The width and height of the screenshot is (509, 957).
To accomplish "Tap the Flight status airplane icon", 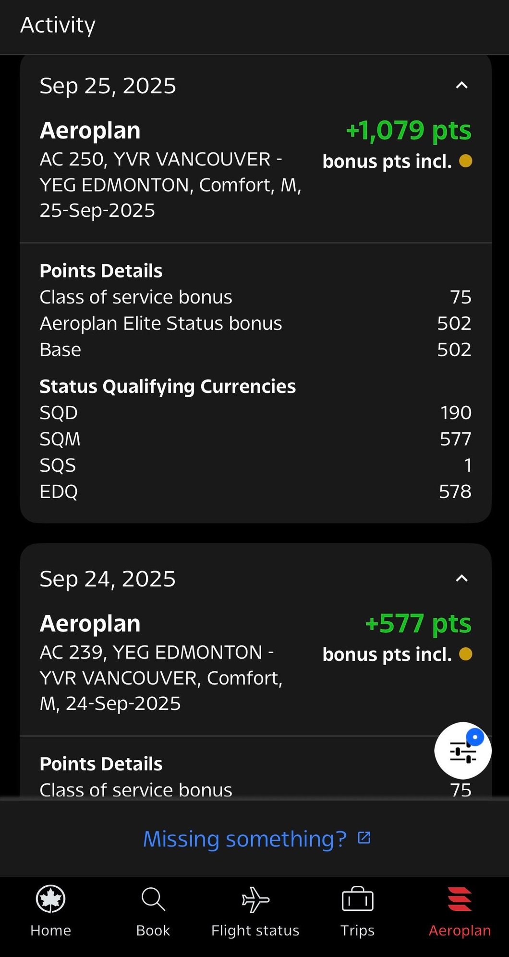I will click(x=255, y=899).
